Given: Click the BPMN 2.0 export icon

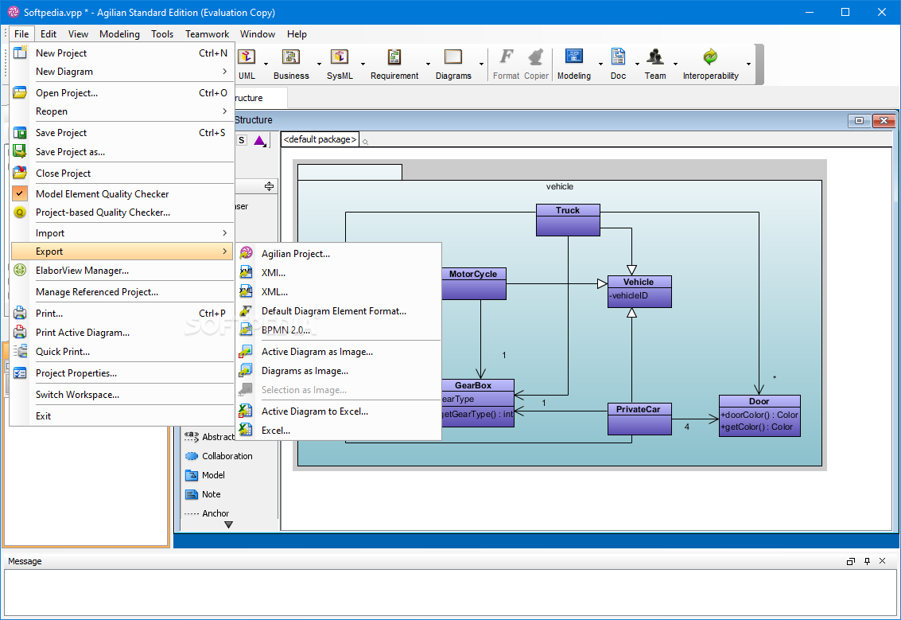Looking at the screenshot, I should point(246,329).
